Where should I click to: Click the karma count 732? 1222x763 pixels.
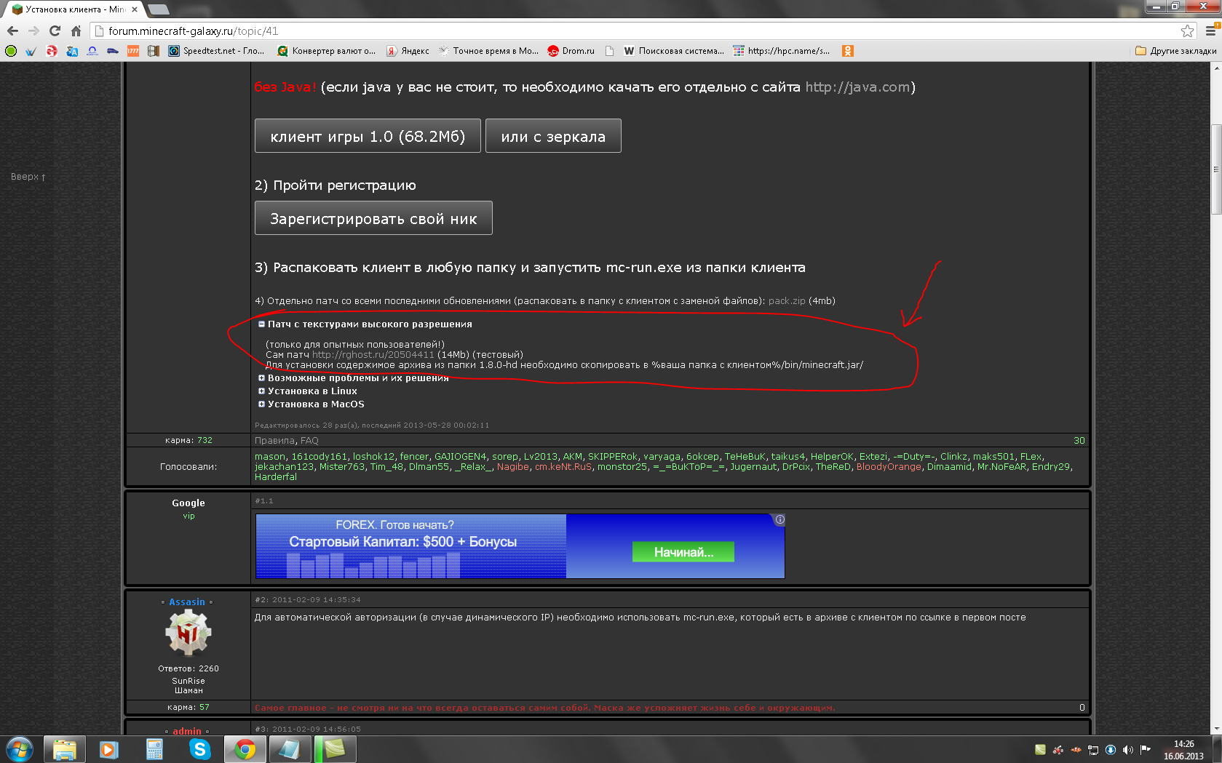(x=205, y=440)
